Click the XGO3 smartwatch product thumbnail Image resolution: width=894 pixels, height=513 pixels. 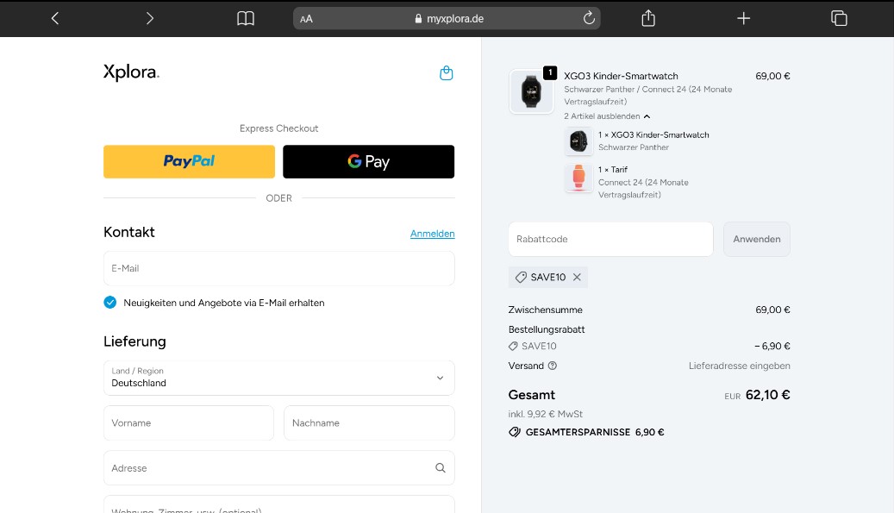[532, 90]
